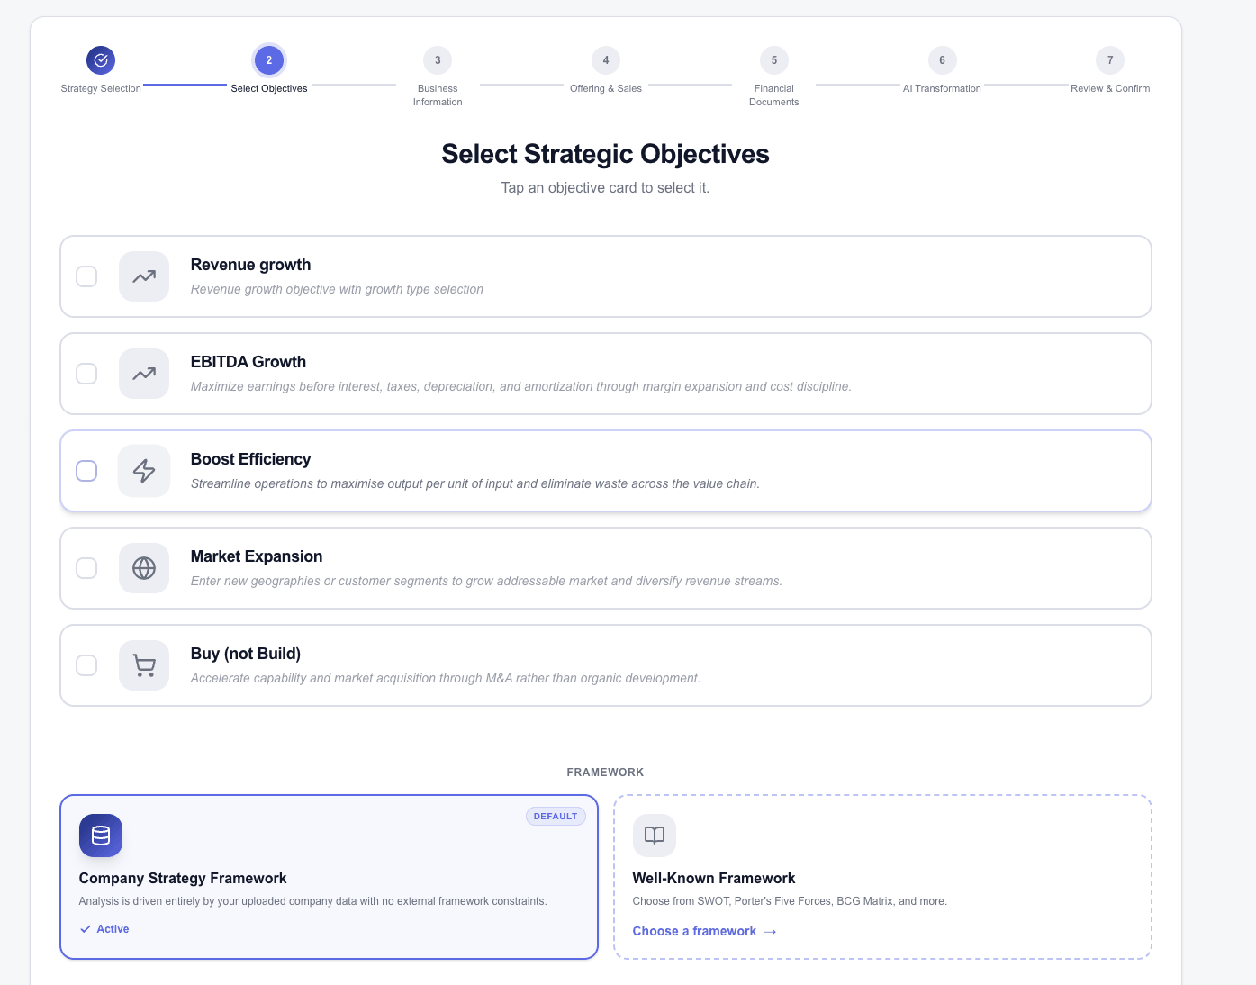This screenshot has height=985, width=1256.
Task: Click the Well-Known Framework open book icon
Action: tap(655, 836)
